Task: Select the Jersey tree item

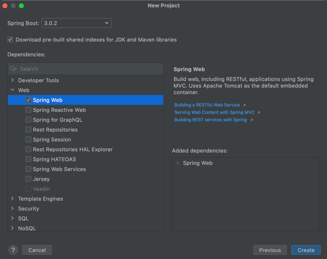Action: tap(85, 179)
